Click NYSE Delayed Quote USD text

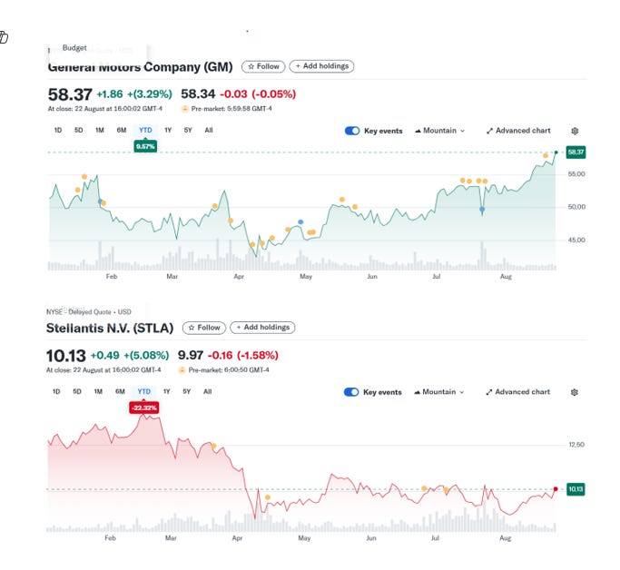pyautogui.click(x=89, y=312)
